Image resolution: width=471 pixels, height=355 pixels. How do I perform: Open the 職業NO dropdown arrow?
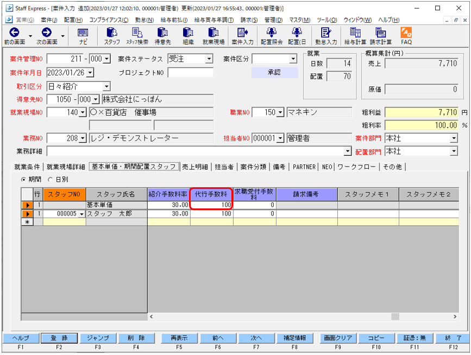tap(280, 112)
